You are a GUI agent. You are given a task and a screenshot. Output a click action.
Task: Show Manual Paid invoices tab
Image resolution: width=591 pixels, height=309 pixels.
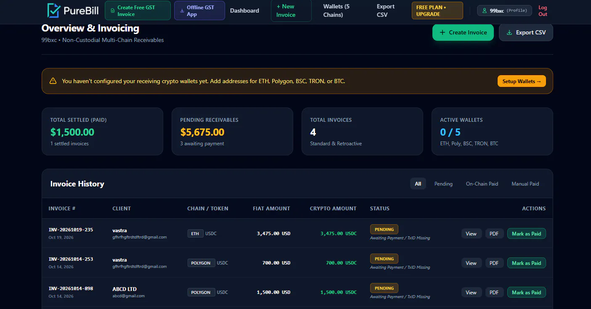(x=525, y=183)
